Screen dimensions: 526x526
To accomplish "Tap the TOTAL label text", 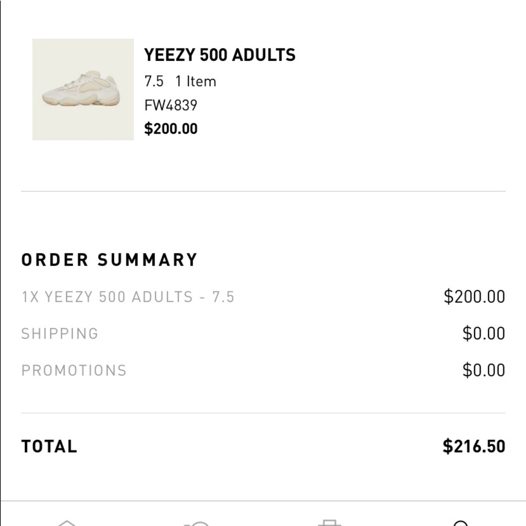I will pos(48,446).
